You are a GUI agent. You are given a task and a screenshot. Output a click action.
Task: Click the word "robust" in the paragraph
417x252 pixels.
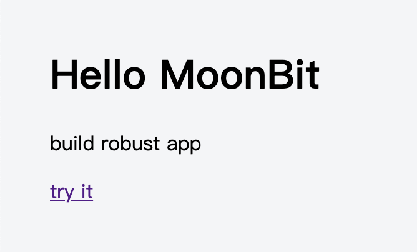[129, 145]
